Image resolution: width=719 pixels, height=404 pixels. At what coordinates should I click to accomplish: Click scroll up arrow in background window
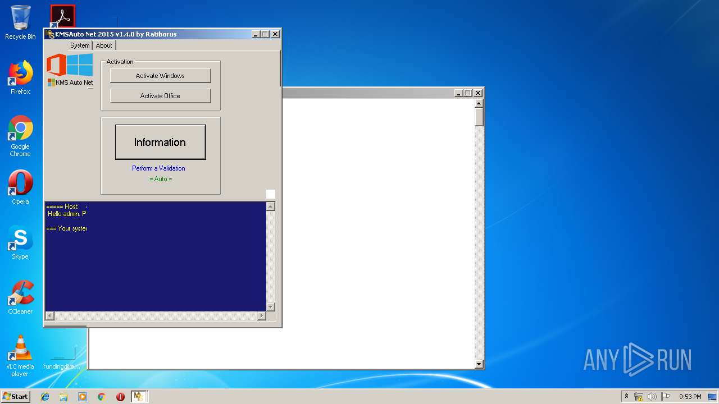coord(479,103)
